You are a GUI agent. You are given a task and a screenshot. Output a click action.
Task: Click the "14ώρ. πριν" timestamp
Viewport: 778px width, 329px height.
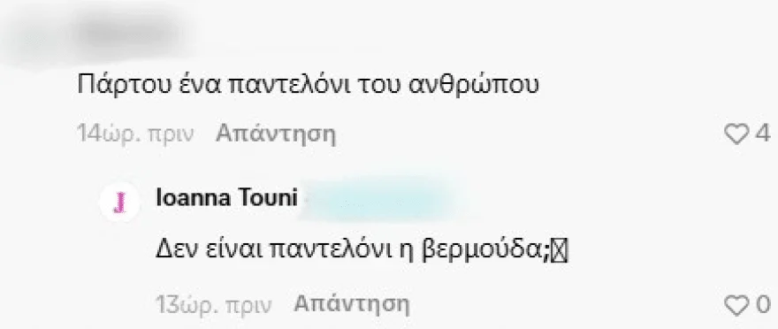tap(135, 134)
